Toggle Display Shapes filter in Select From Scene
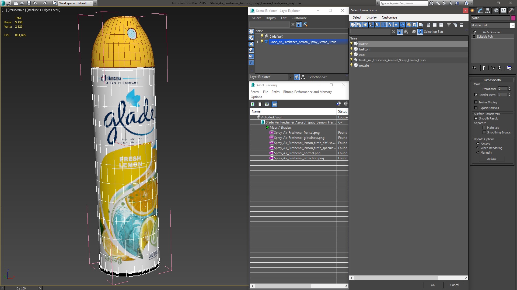 tap(359, 25)
